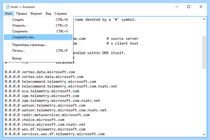
Task: Click the line choice.microsoft.com.nsatc.net
Action: (x=45, y=125)
